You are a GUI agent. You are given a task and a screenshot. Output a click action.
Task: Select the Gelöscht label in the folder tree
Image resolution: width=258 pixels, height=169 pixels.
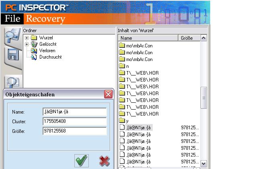pos(48,44)
